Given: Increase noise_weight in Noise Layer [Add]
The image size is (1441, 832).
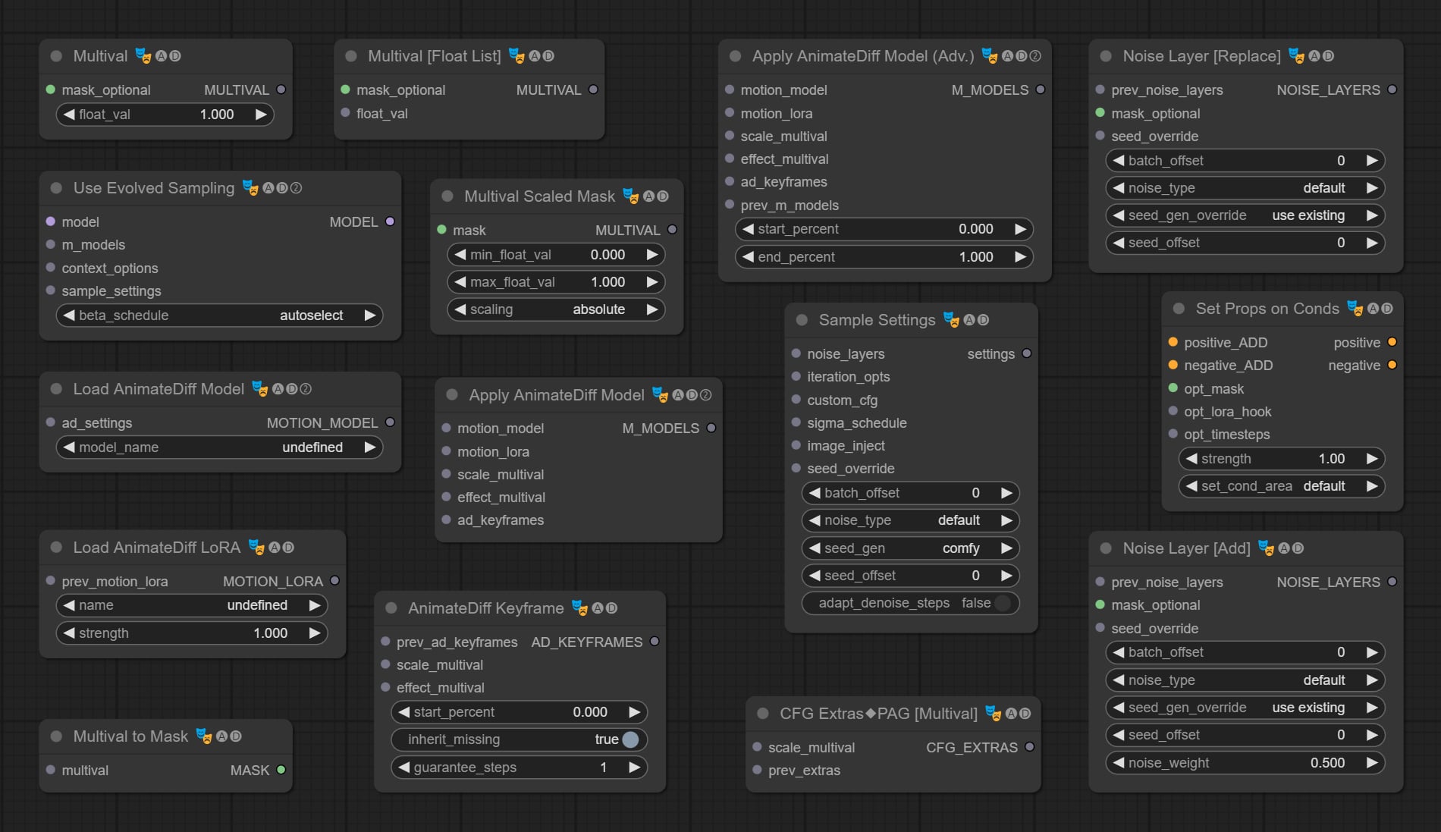Looking at the screenshot, I should [x=1371, y=763].
